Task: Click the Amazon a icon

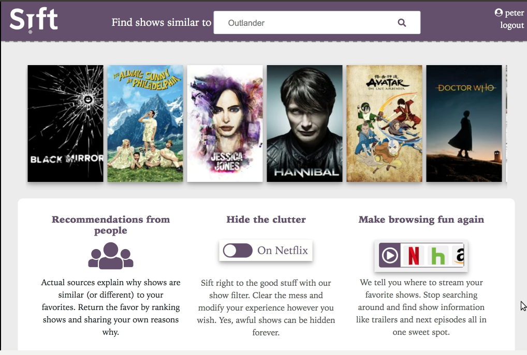Action: pos(459,256)
